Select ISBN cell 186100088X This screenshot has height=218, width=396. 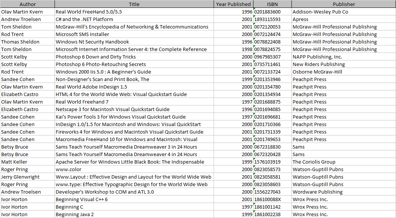272,199
